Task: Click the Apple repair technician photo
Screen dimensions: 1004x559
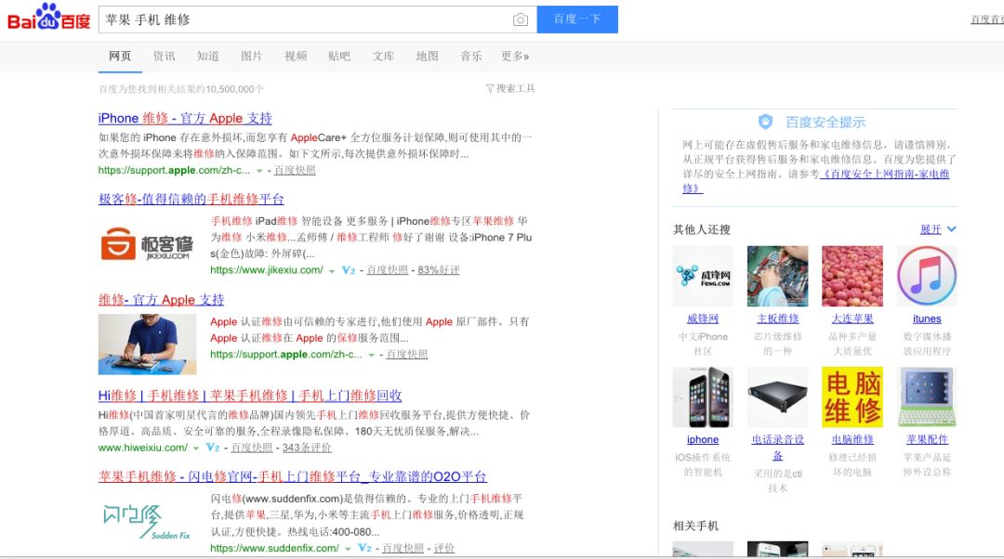Action: pyautogui.click(x=147, y=344)
